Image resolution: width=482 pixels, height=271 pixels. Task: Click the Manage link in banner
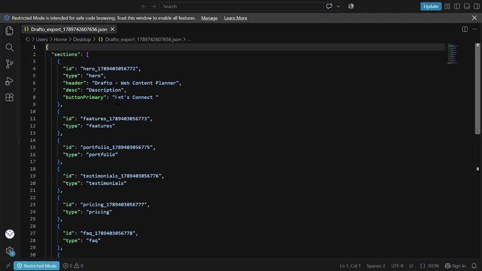click(x=209, y=18)
